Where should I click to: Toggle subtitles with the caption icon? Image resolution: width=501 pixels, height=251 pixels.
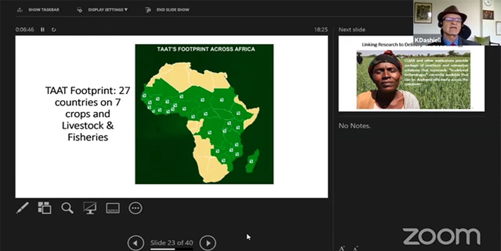tap(112, 208)
